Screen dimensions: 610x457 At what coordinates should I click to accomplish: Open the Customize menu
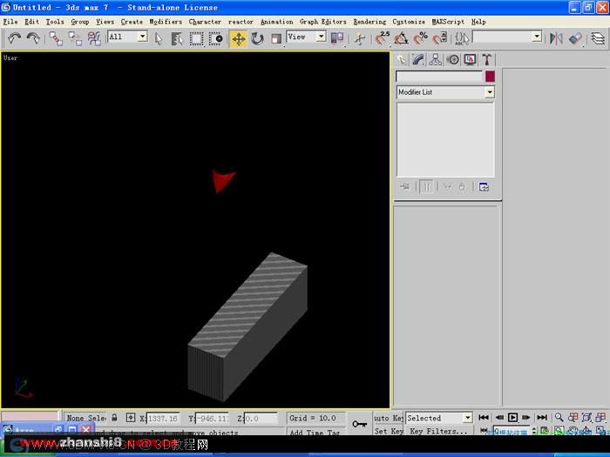(x=409, y=22)
